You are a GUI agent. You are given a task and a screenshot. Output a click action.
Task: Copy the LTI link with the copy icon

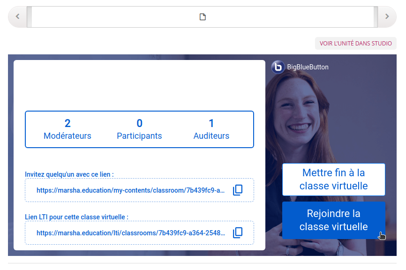coord(238,232)
